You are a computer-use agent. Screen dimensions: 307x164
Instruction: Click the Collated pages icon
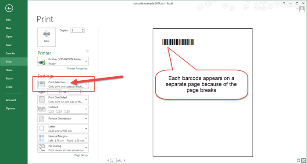[x=42, y=109]
